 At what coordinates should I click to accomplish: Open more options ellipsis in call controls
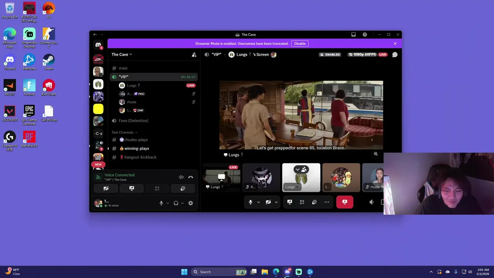(x=327, y=202)
